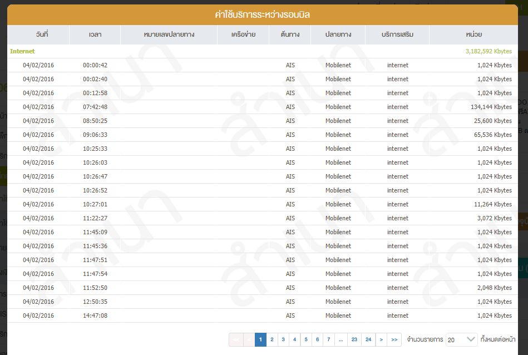Click the time 10:27:01 cell

(x=95, y=204)
